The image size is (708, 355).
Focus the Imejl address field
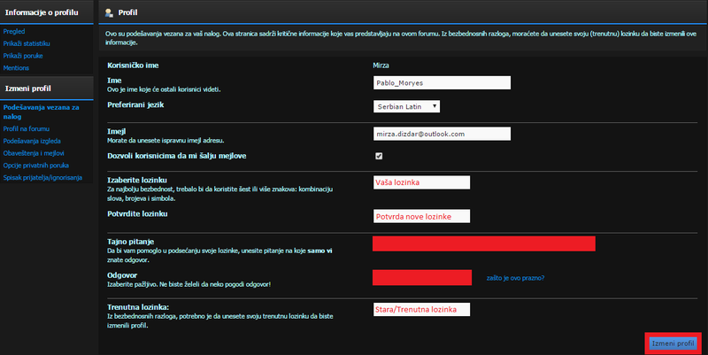coord(442,134)
